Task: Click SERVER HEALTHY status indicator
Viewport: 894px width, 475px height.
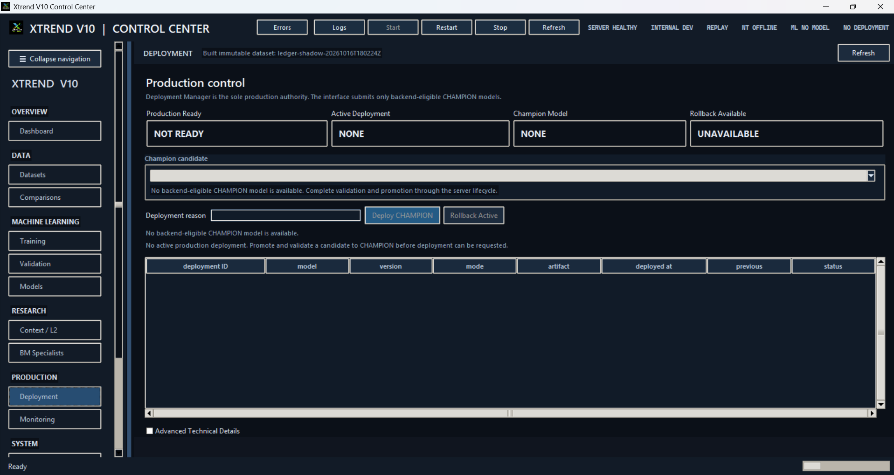Action: (x=612, y=27)
